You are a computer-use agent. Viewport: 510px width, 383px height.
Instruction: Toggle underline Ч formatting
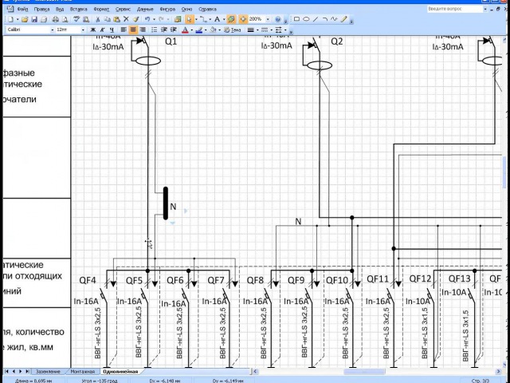(112, 30)
